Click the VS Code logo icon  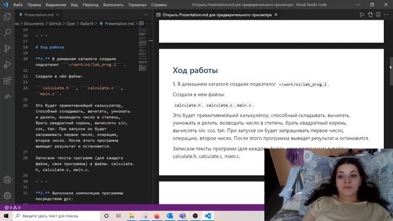click(x=6, y=4)
